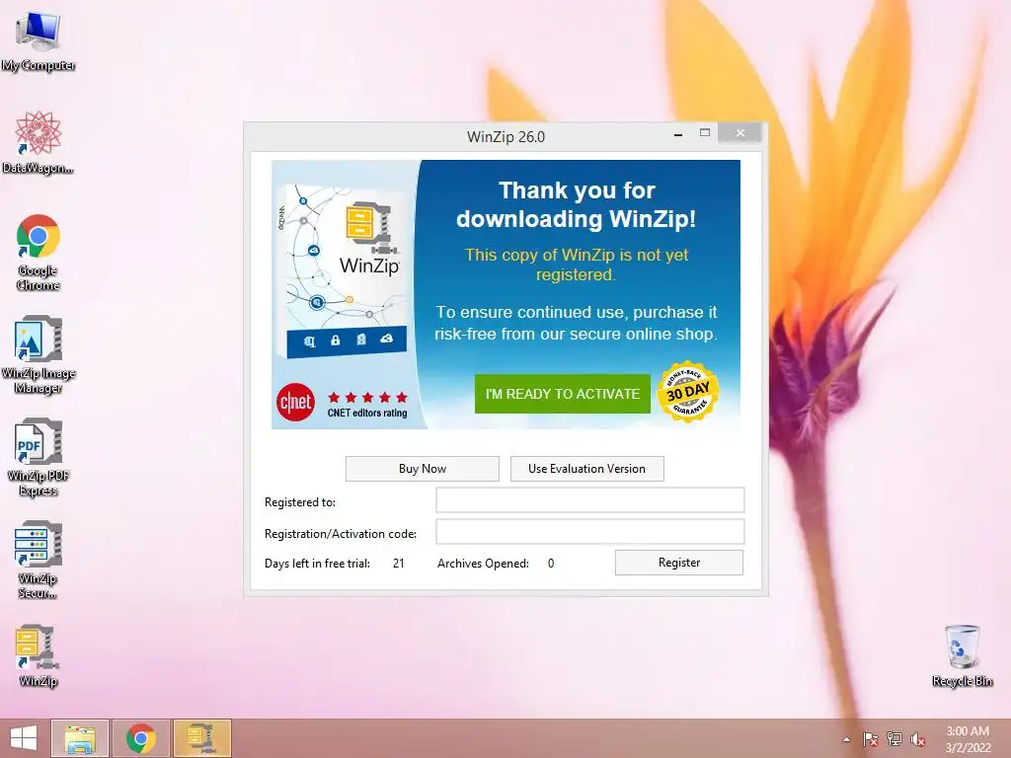Click the Days left in free trial label

[317, 564]
